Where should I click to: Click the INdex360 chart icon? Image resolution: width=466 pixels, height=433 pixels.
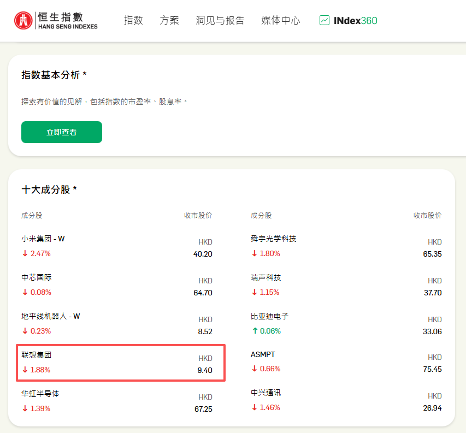325,20
